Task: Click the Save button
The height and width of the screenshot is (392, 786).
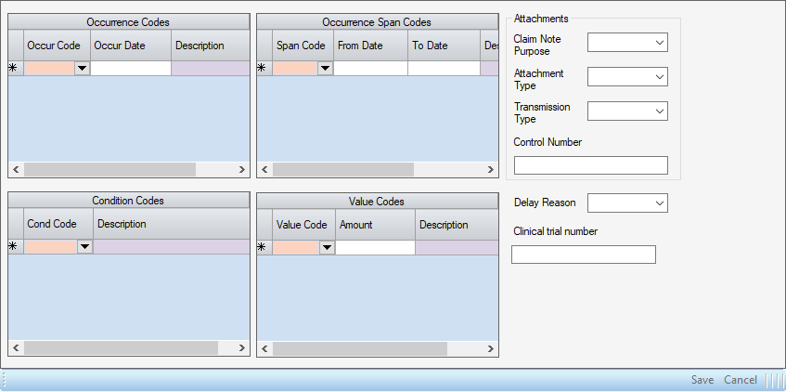Action: 702,380
